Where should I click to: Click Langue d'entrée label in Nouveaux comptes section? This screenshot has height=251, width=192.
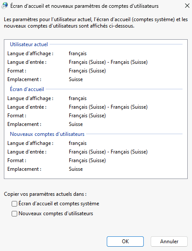point(27,152)
